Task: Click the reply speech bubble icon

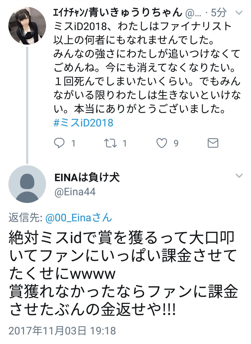Action: coord(59,143)
